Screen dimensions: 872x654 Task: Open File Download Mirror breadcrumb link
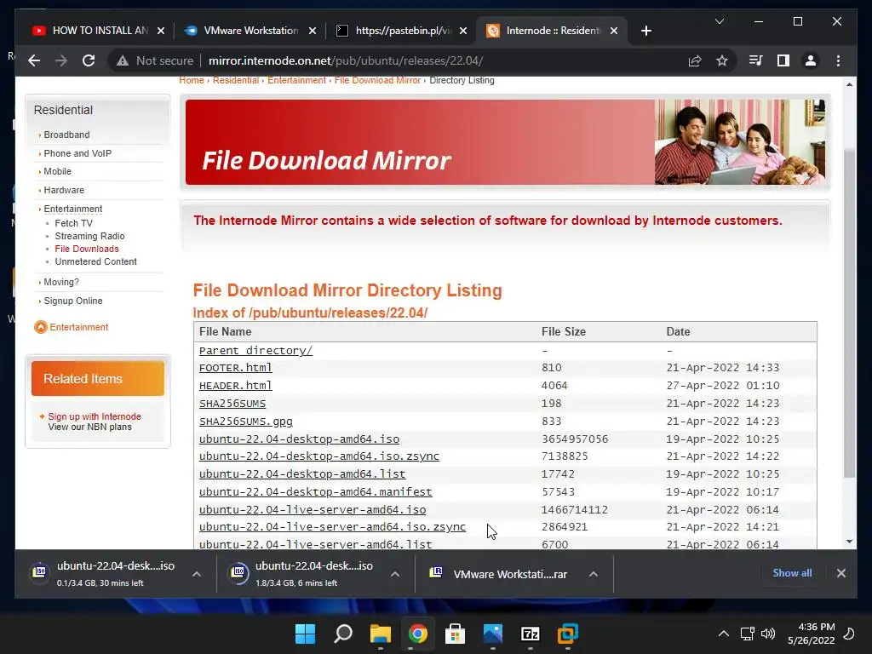(x=377, y=80)
